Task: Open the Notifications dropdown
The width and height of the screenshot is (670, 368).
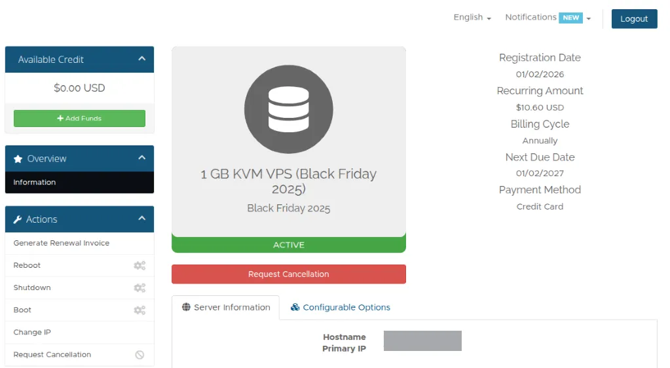Action: pos(548,18)
